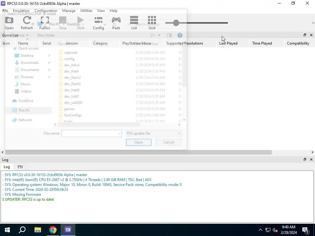Click game list scrollbar right arrow
Screen dimensions: 315x236
tap(313, 152)
